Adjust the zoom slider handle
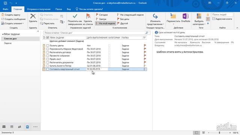Image resolution: width=240 pixels, height=135 pixels. [219, 133]
